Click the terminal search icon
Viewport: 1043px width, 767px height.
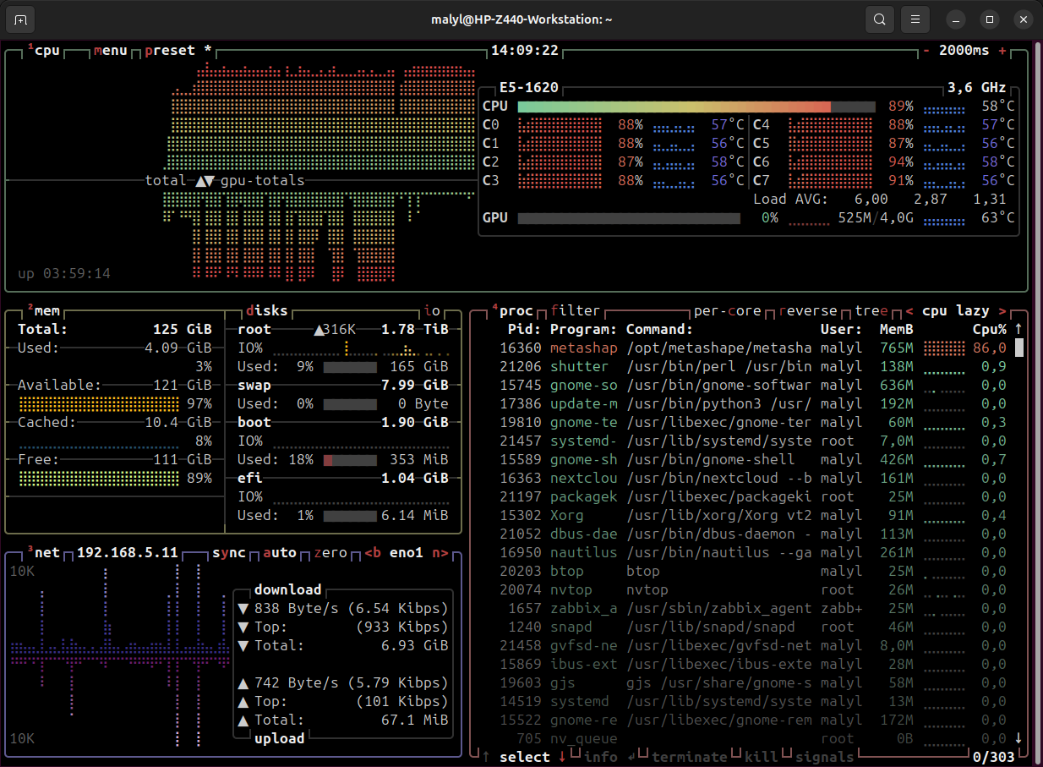(x=879, y=19)
